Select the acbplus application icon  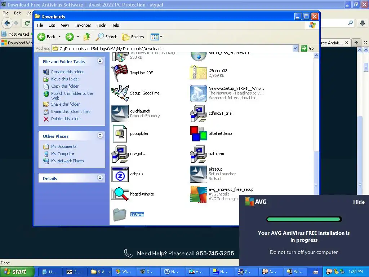click(120, 174)
